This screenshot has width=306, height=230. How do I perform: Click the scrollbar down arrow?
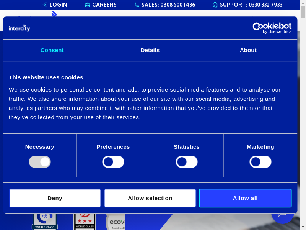point(303,227)
